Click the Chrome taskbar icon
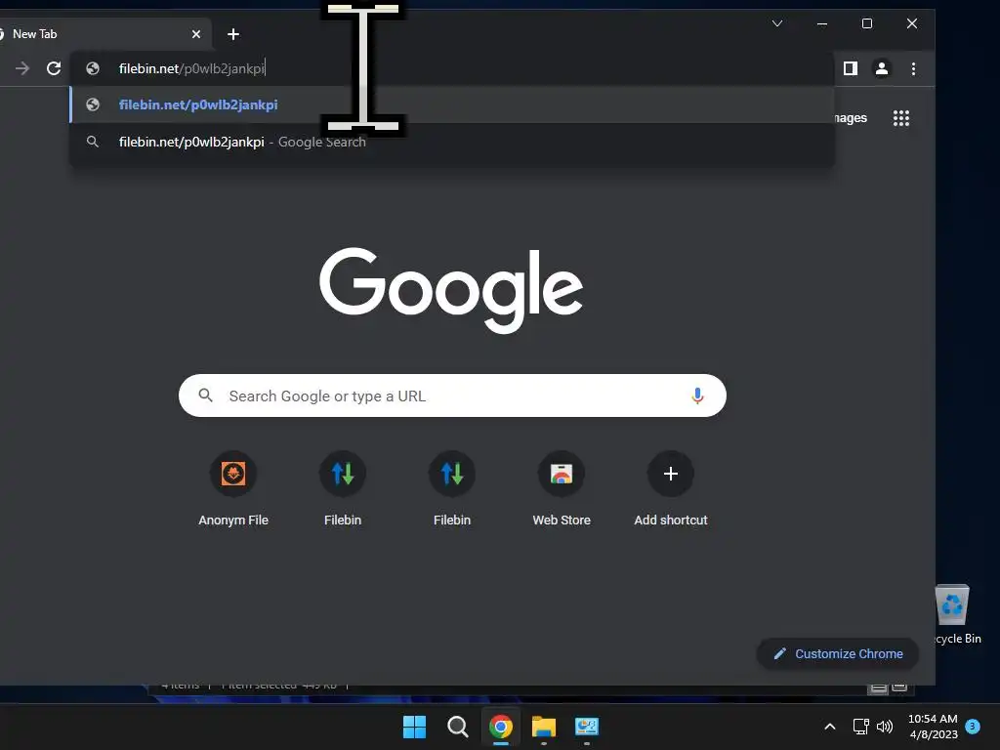The width and height of the screenshot is (1000, 750). coord(501,727)
